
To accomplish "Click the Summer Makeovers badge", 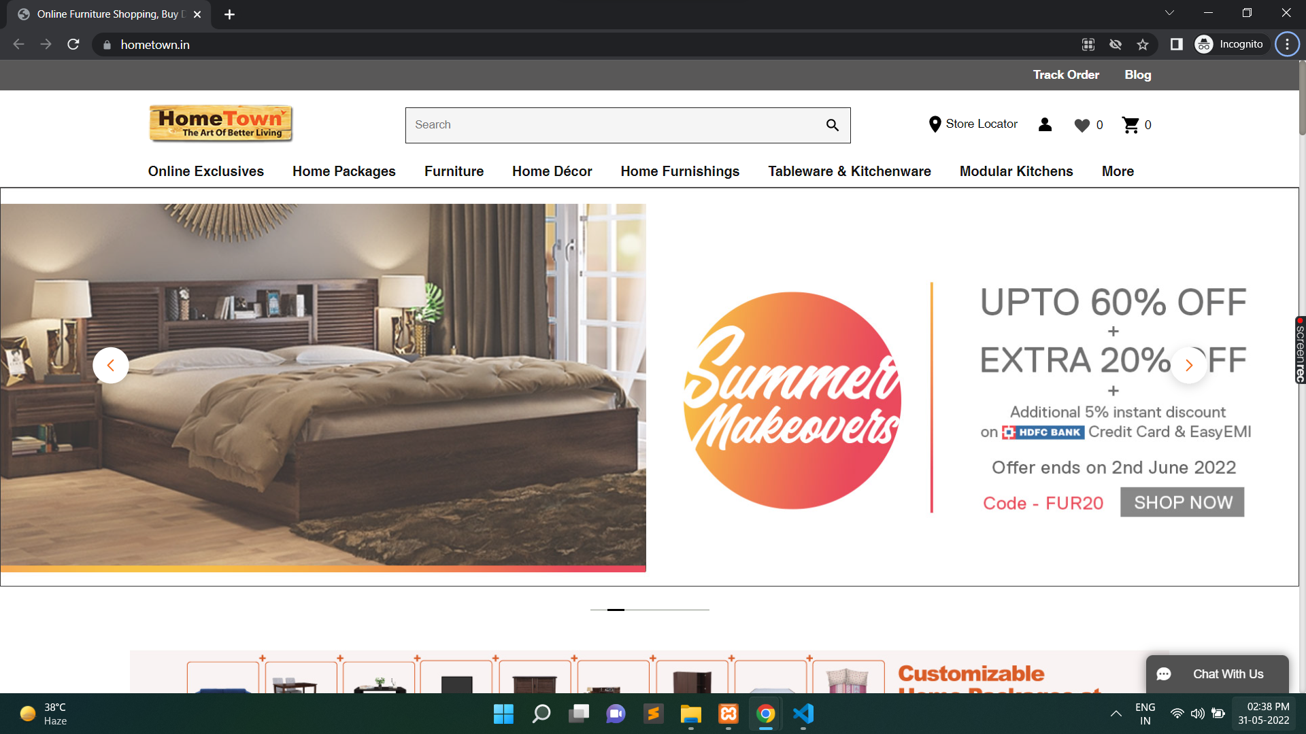I will pyautogui.click(x=792, y=400).
